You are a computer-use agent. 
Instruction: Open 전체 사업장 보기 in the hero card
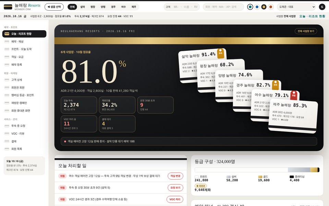pyautogui.click(x=306, y=31)
